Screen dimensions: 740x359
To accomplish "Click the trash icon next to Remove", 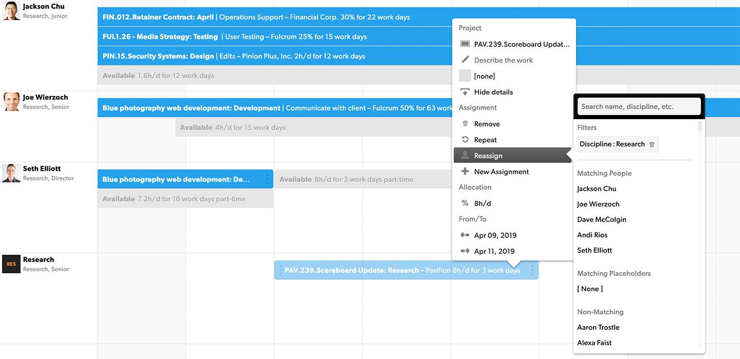I will click(x=465, y=124).
